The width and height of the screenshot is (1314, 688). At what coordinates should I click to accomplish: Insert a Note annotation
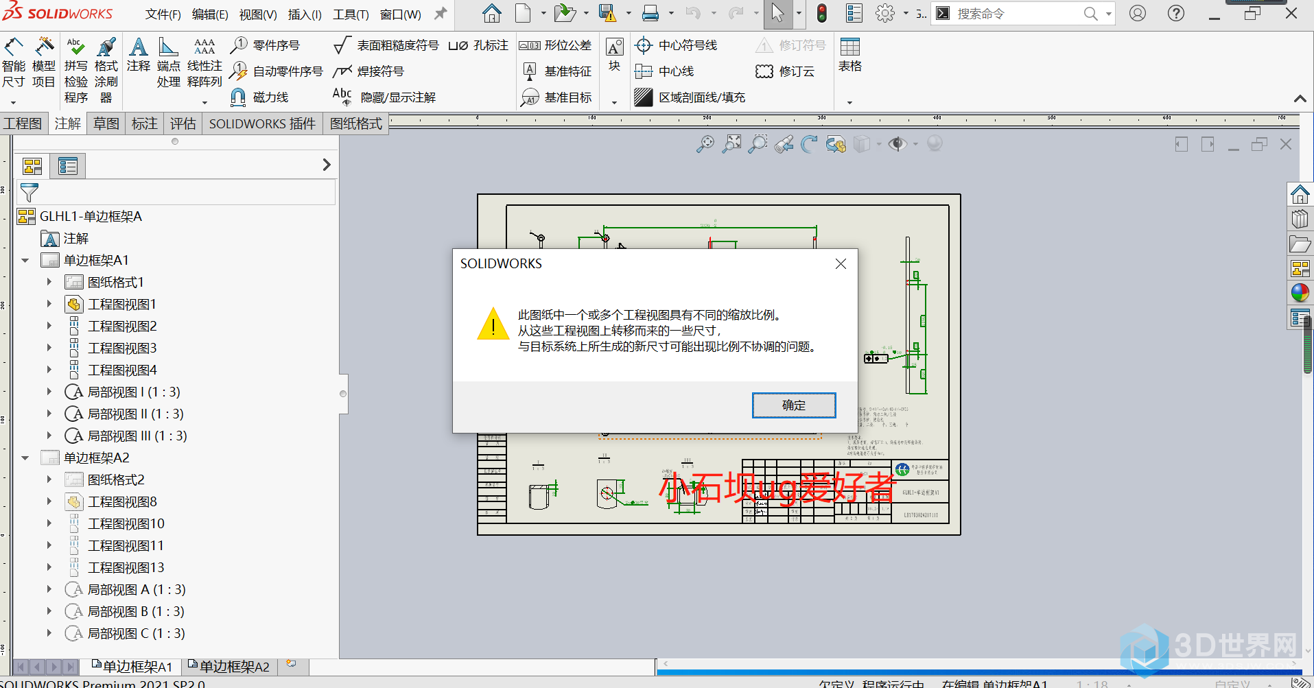[x=138, y=56]
